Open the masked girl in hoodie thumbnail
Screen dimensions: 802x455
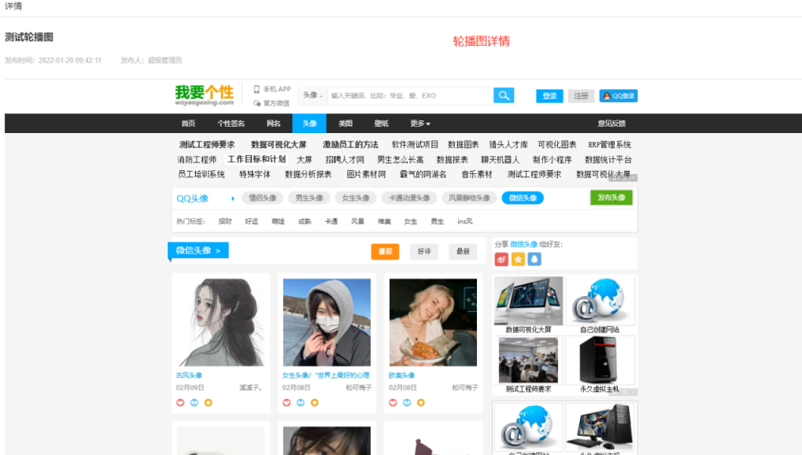327,323
